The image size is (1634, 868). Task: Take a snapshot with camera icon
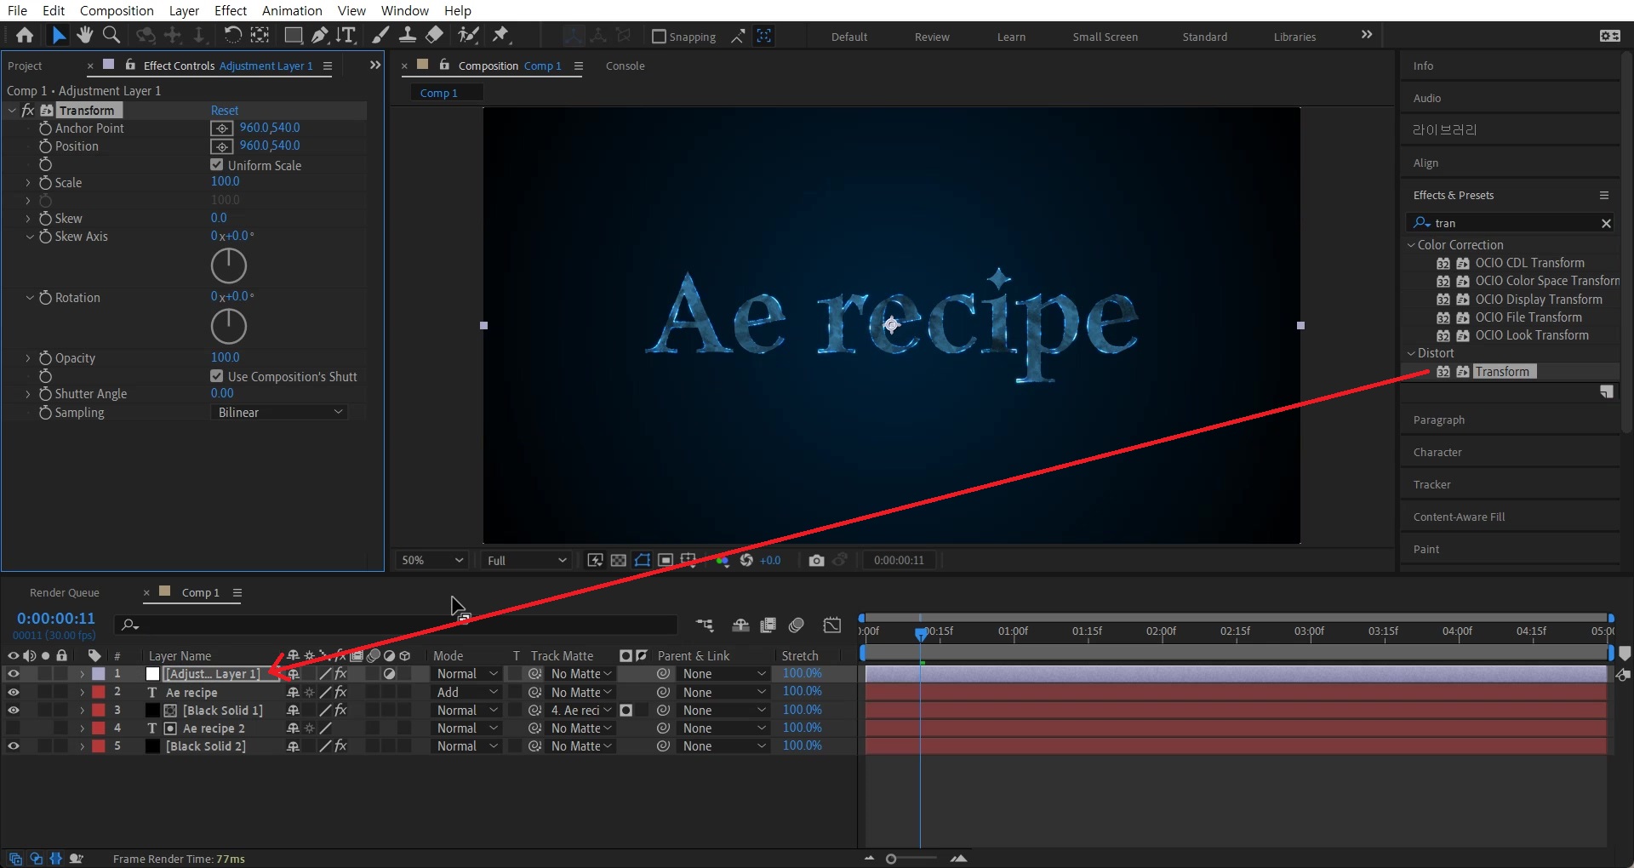coord(816,560)
